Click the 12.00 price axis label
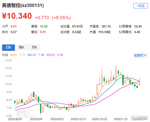The width and height of the screenshot is (150, 122). (x=8, y=68)
